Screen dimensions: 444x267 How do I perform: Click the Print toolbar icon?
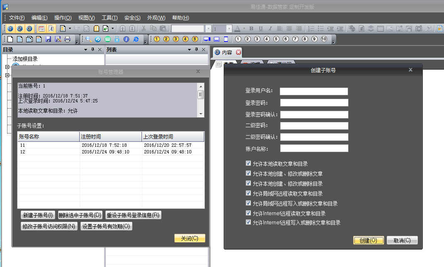(x=67, y=39)
